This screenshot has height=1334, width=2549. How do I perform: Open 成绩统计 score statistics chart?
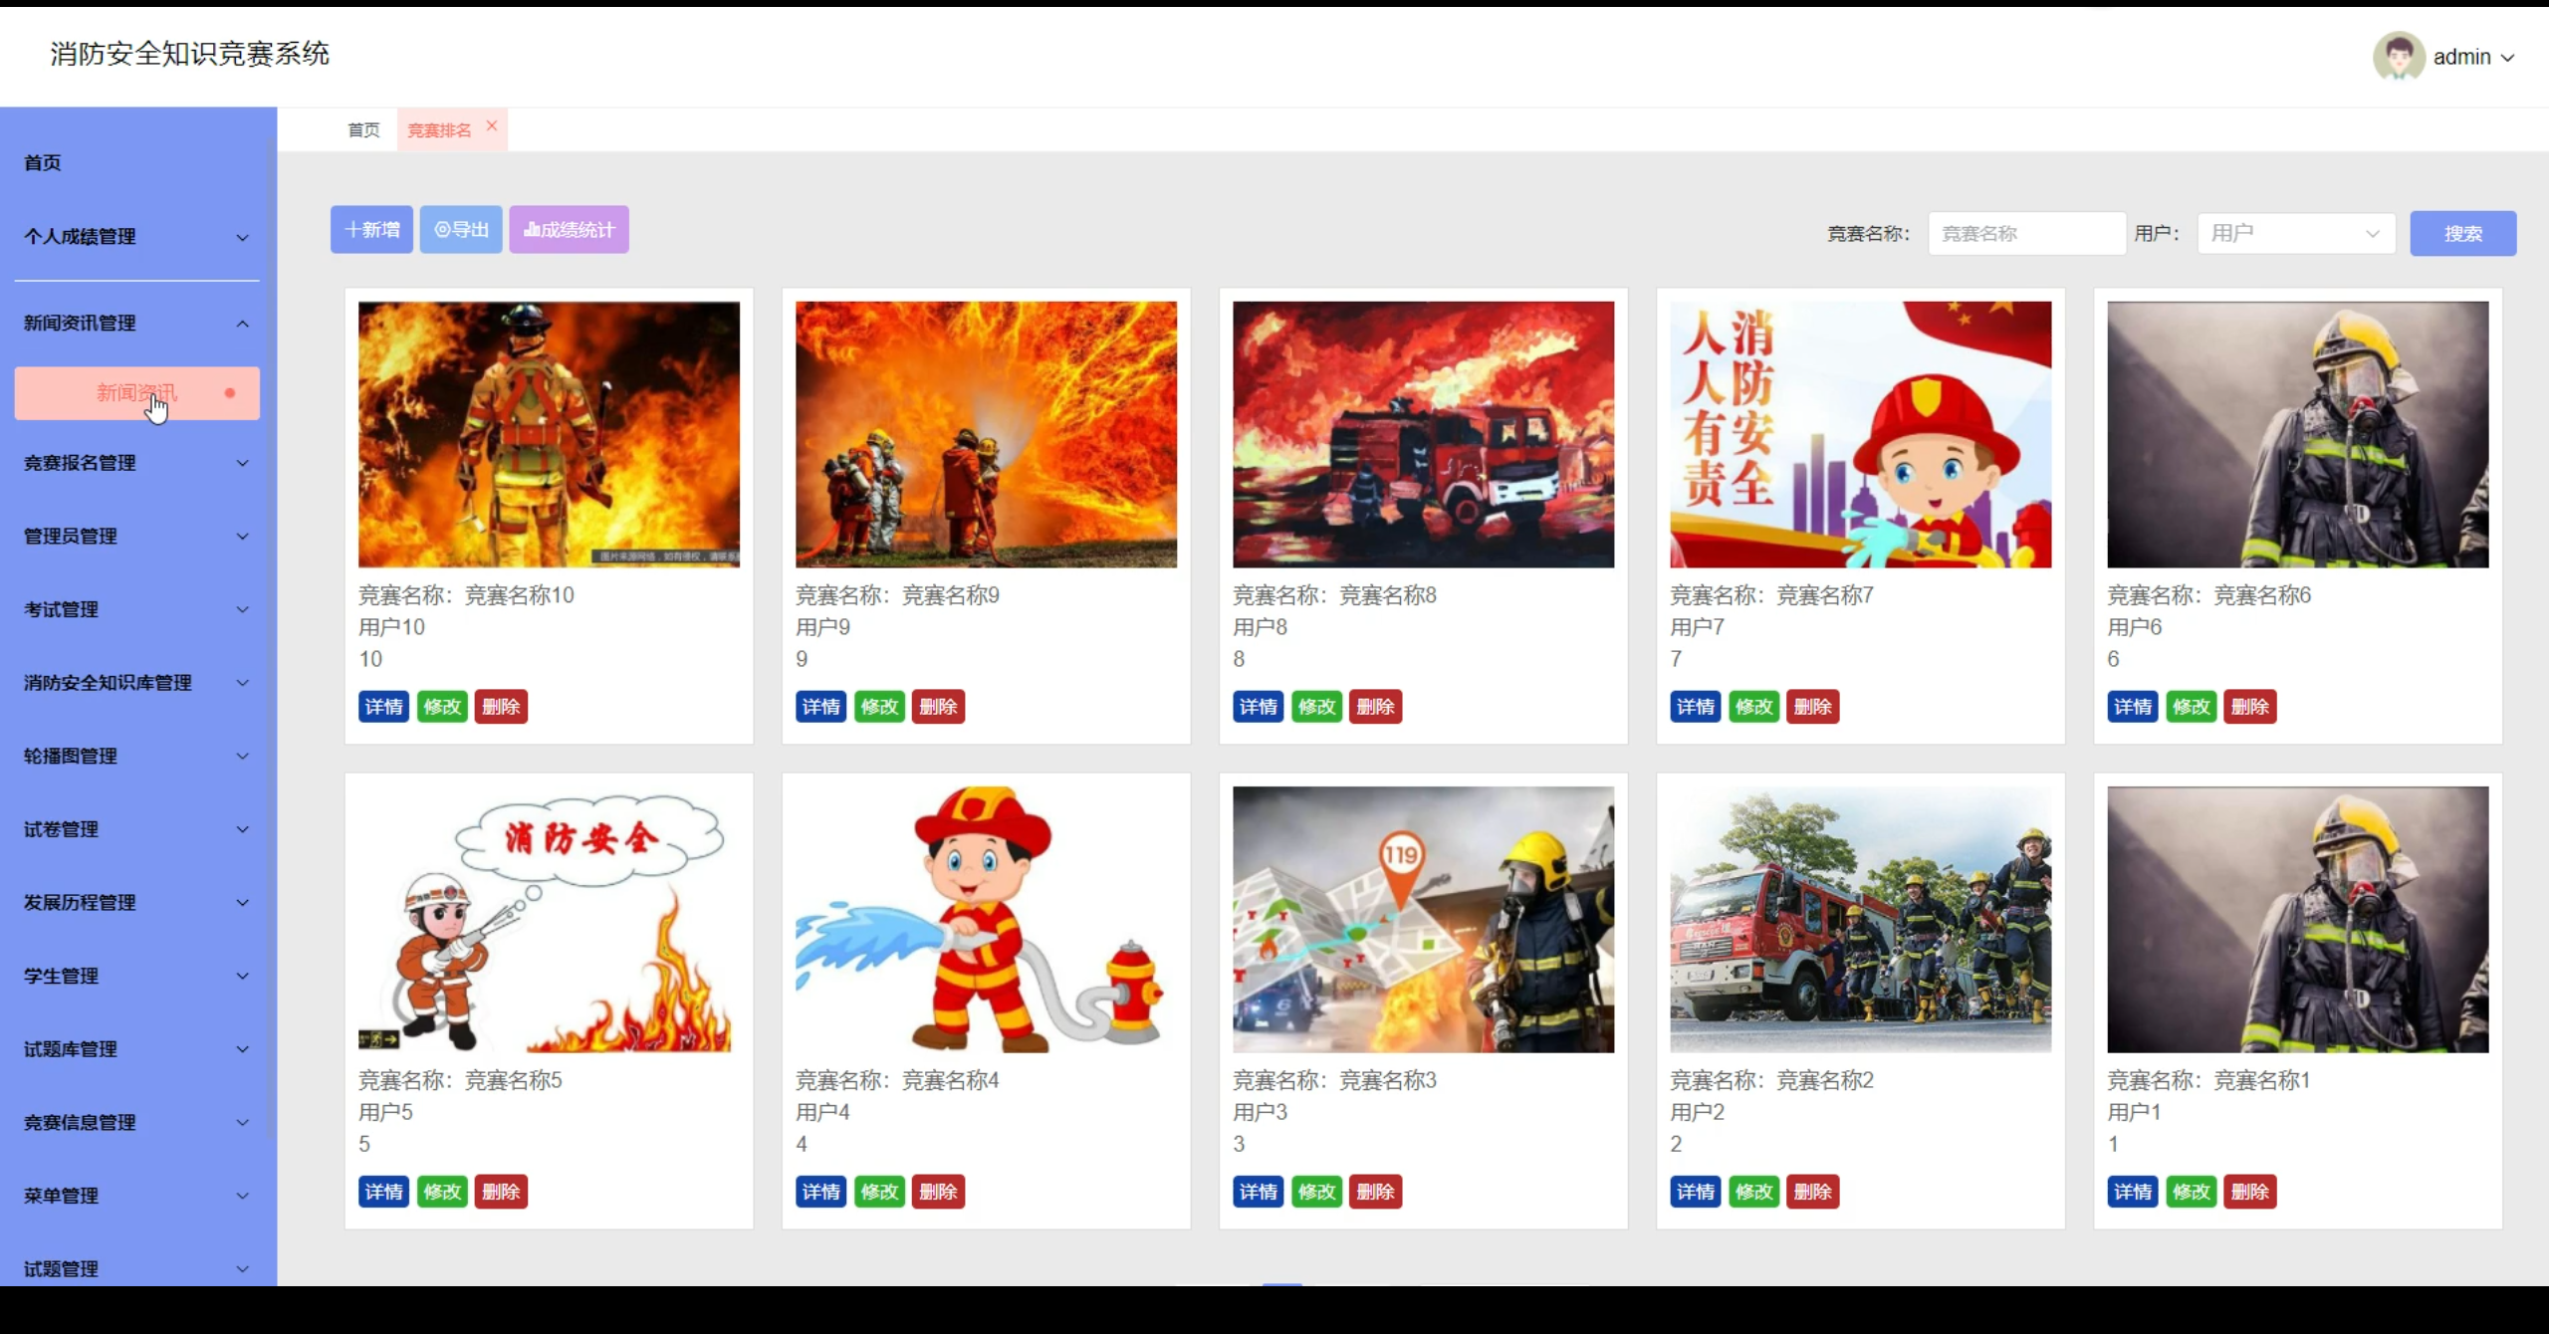569,230
